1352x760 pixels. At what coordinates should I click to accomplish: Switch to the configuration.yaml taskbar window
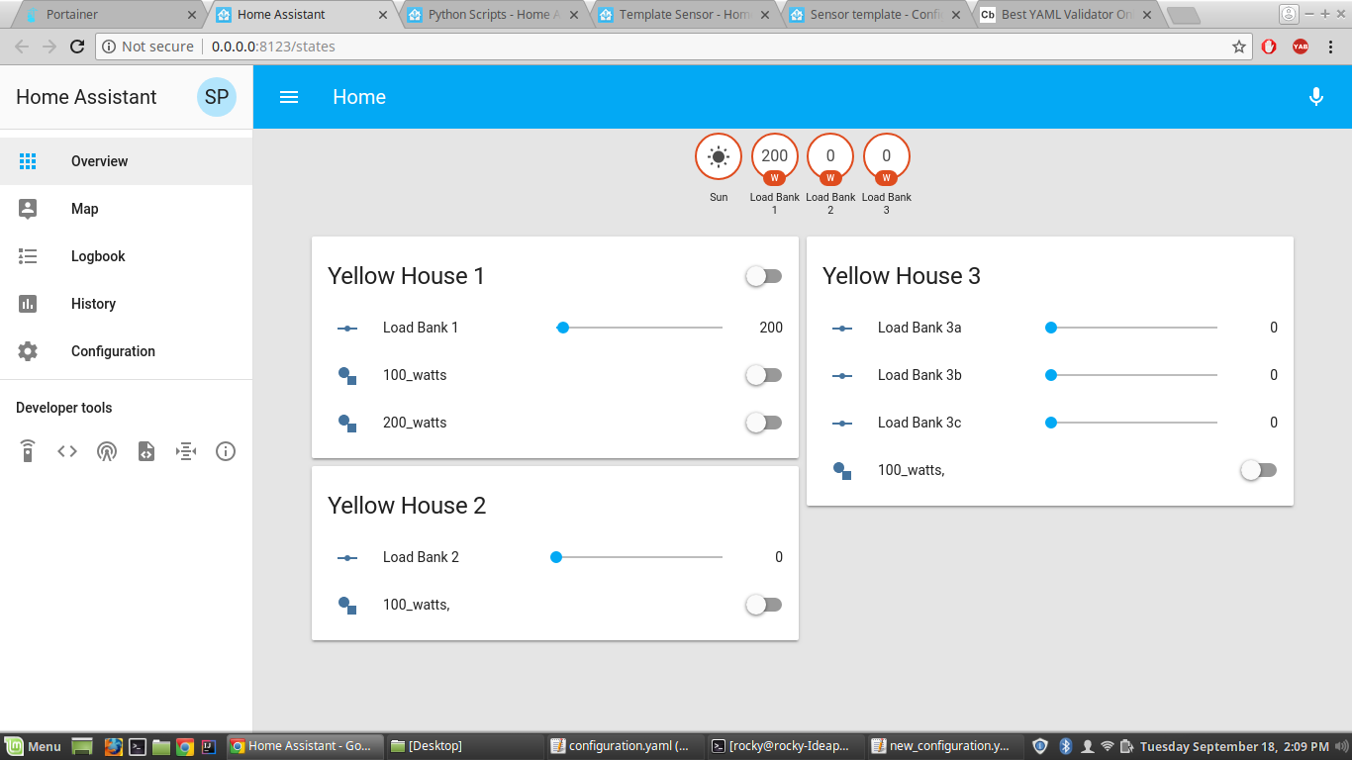point(623,746)
